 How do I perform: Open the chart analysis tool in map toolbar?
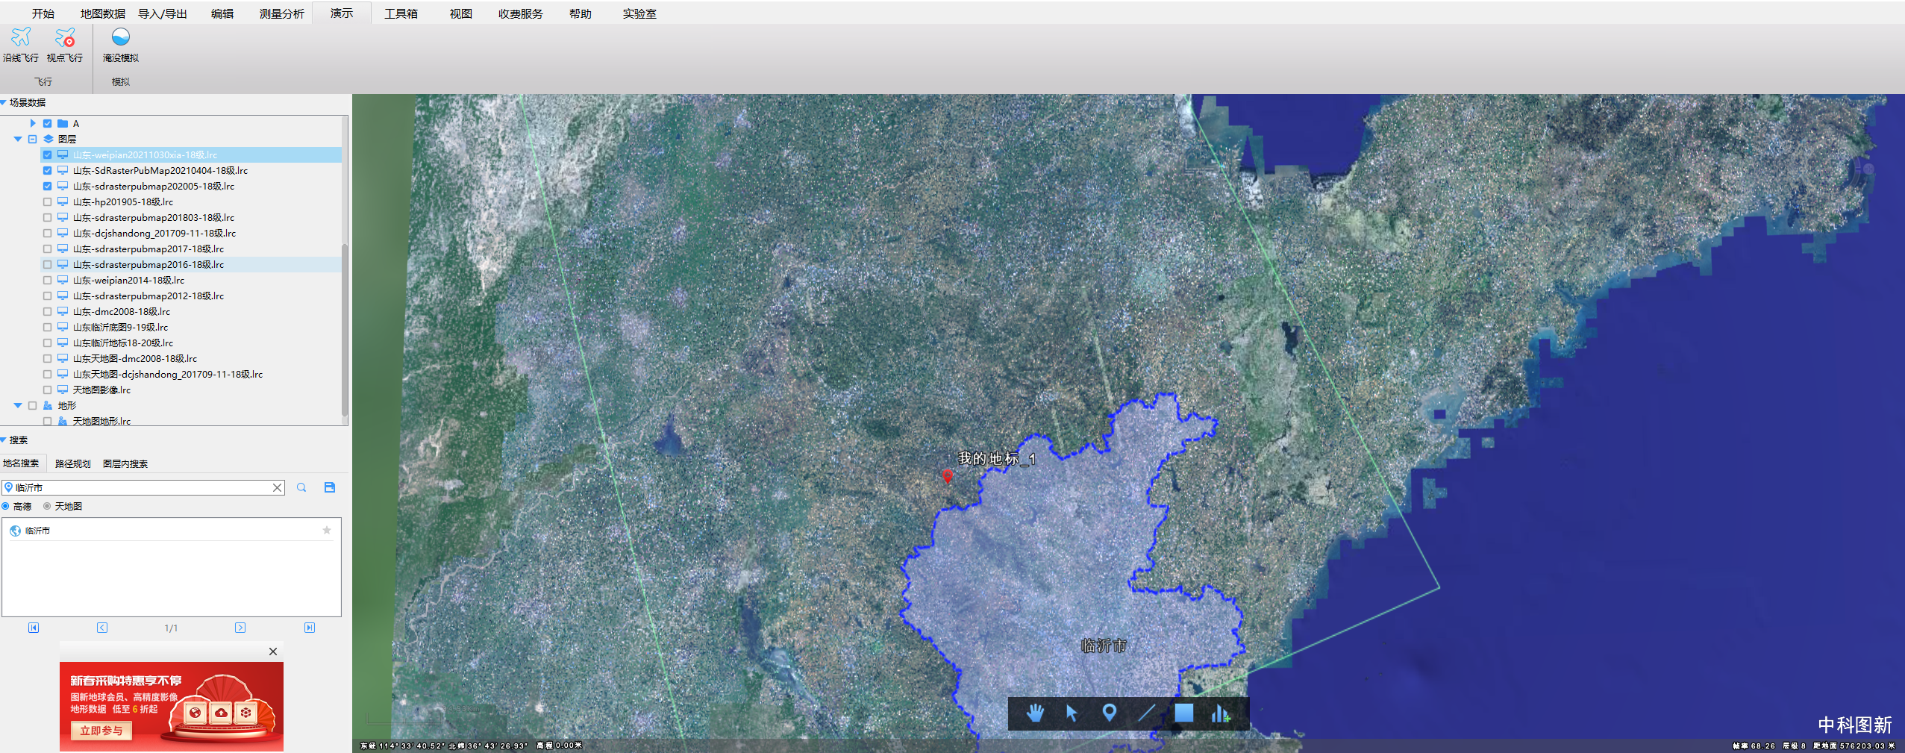coord(1221,713)
